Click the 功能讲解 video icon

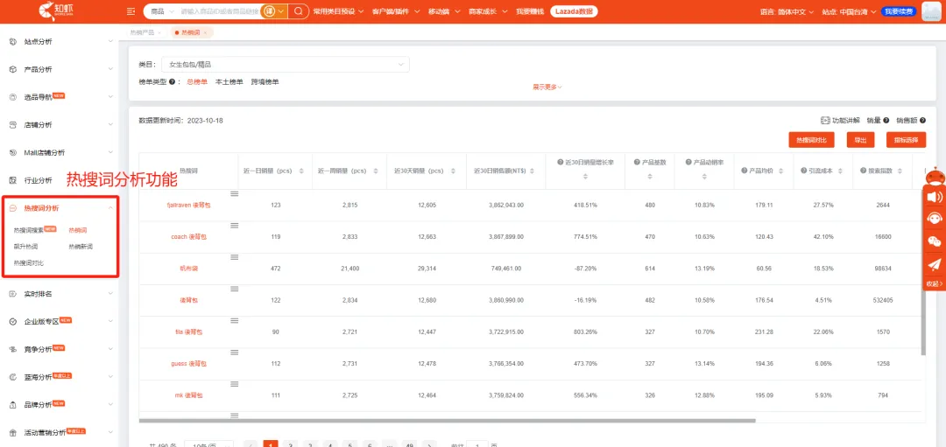point(825,121)
